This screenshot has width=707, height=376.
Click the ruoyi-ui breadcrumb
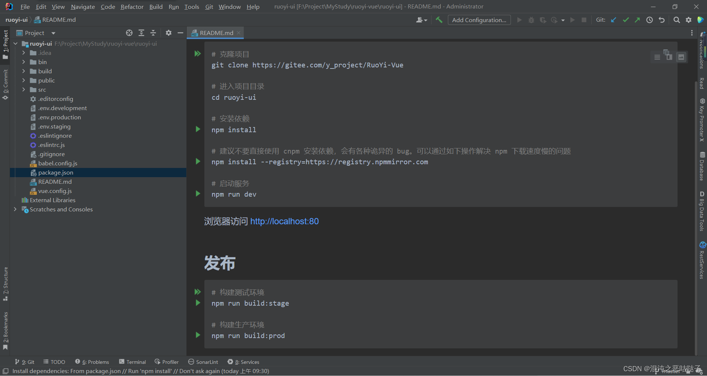pyautogui.click(x=16, y=20)
